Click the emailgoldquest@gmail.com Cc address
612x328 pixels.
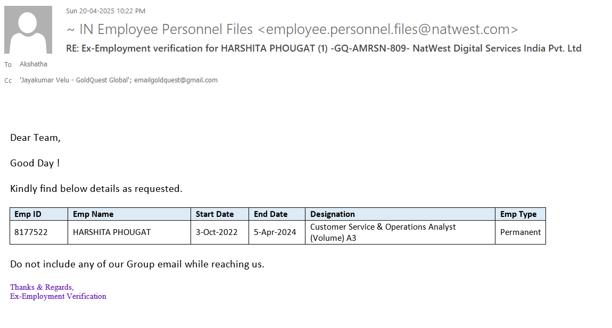[176, 80]
